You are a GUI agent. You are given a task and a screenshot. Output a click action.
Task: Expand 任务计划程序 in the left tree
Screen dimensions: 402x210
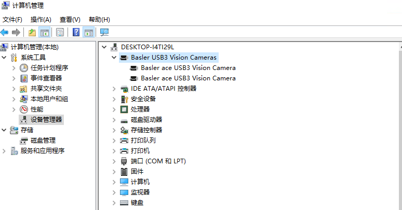point(14,68)
